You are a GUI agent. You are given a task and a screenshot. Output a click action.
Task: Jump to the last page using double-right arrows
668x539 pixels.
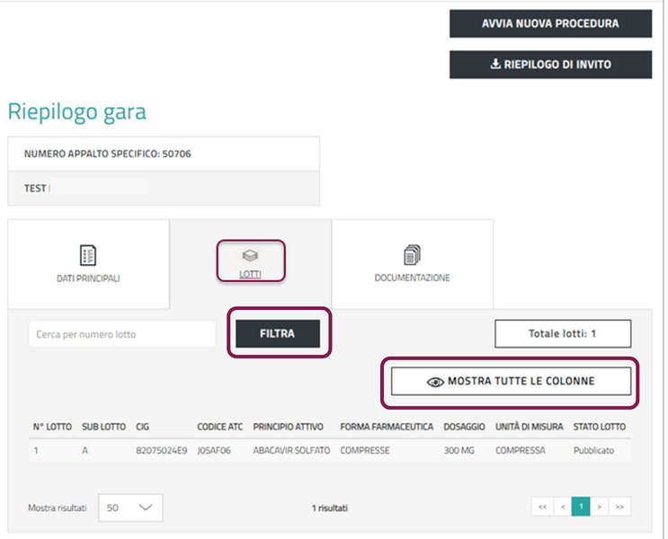619,508
